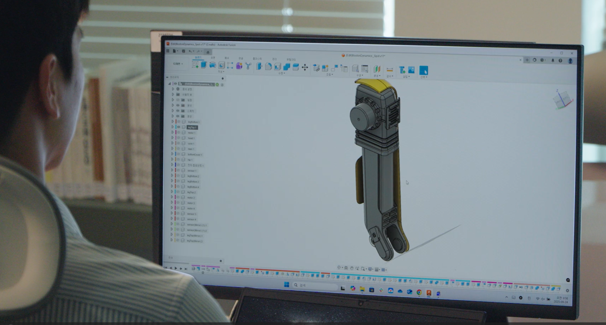This screenshot has width=606, height=325.
Task: Show the motor:1 component via eye icon
Action: (x=179, y=132)
